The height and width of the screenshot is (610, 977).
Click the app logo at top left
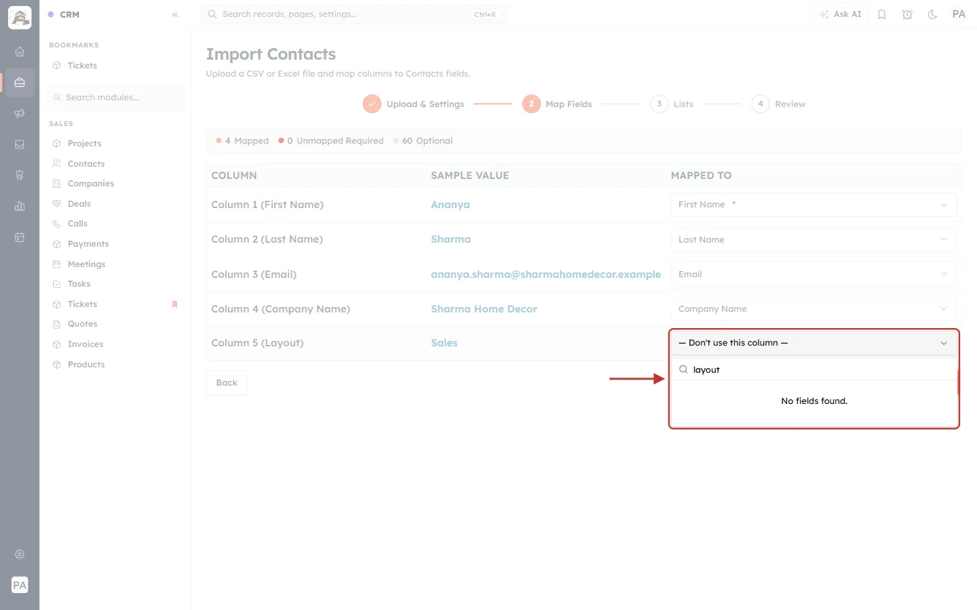click(20, 18)
